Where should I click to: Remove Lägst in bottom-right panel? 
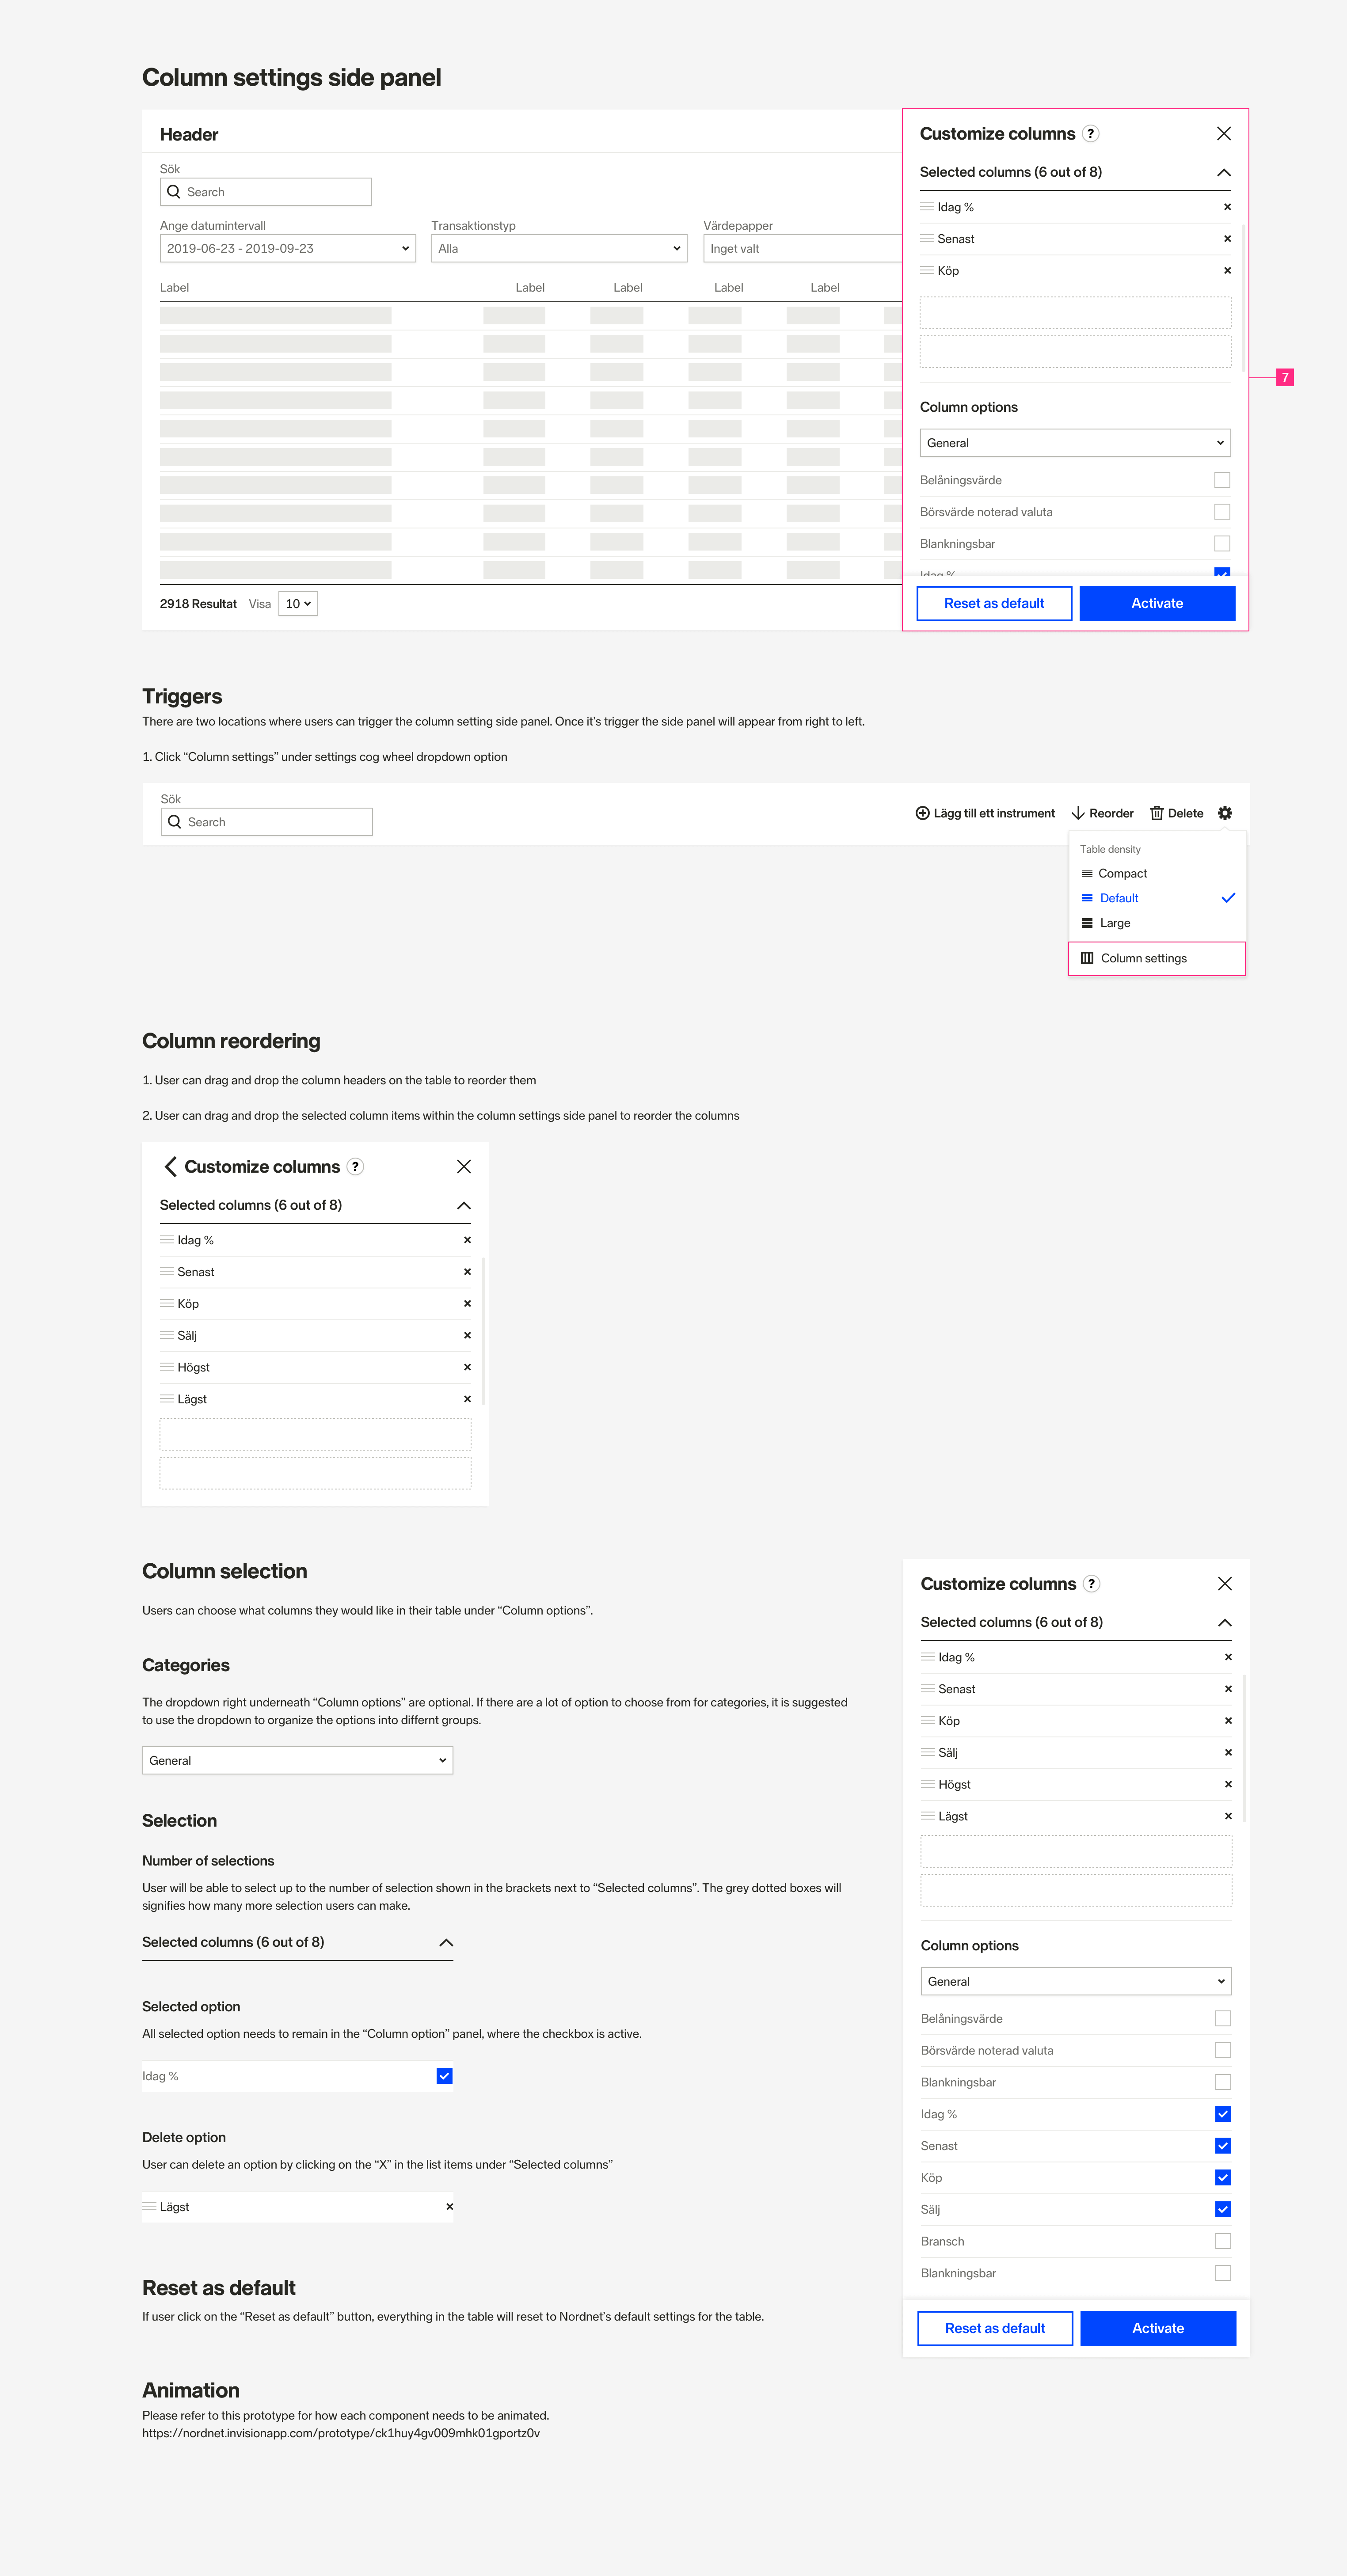tap(1228, 1817)
